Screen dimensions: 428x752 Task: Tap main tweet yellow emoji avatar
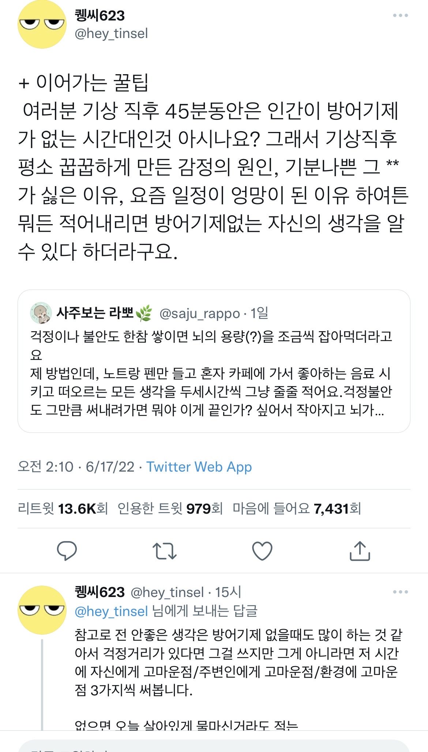(x=42, y=24)
